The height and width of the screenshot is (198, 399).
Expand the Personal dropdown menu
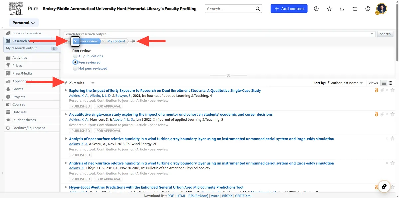pyautogui.click(x=24, y=23)
